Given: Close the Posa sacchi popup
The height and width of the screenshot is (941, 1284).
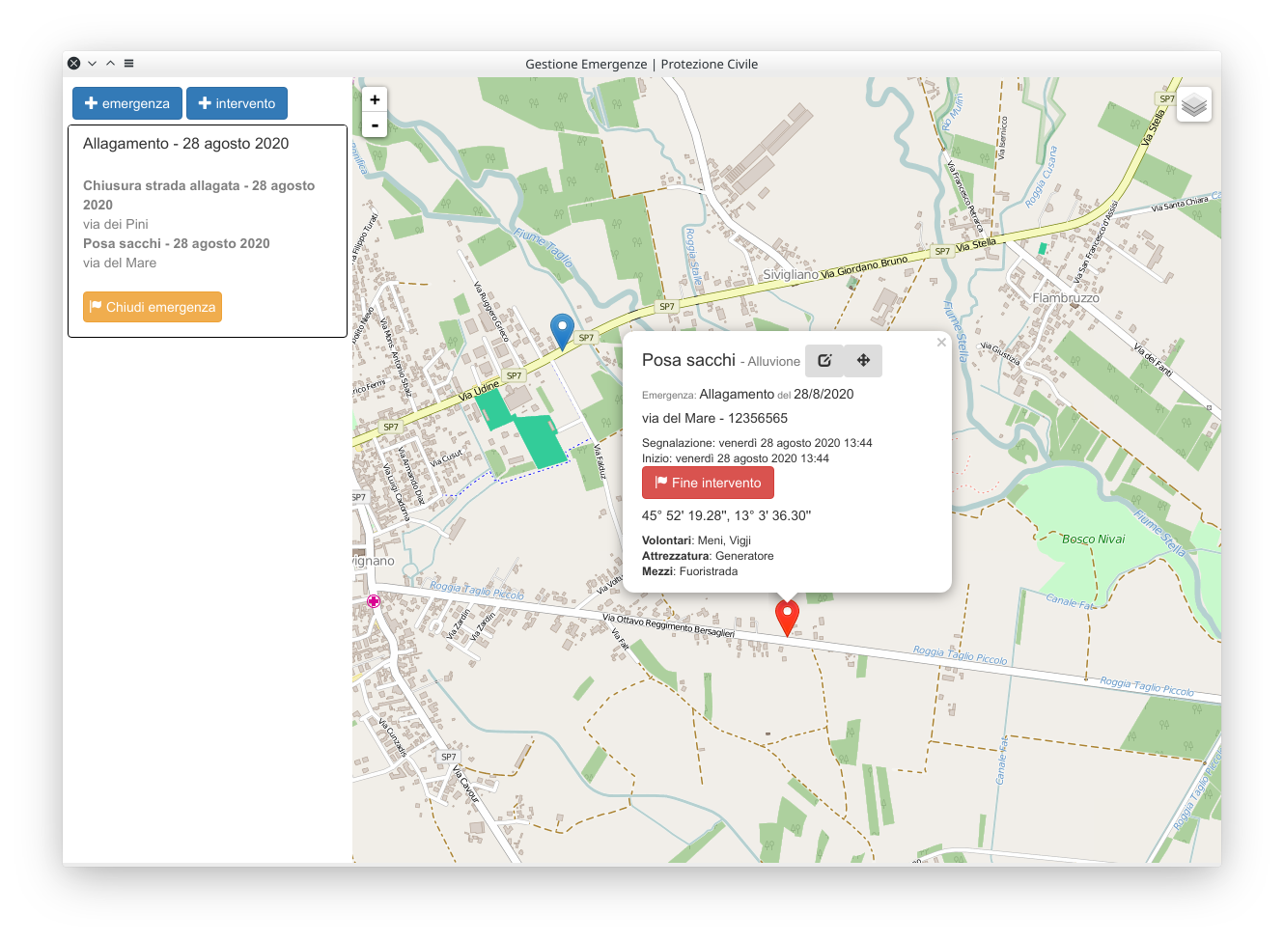Looking at the screenshot, I should [x=941, y=342].
